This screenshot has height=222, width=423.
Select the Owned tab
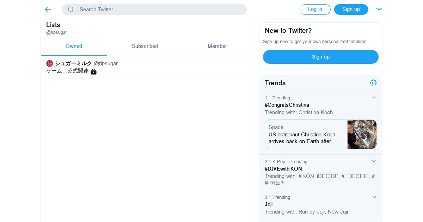74,46
